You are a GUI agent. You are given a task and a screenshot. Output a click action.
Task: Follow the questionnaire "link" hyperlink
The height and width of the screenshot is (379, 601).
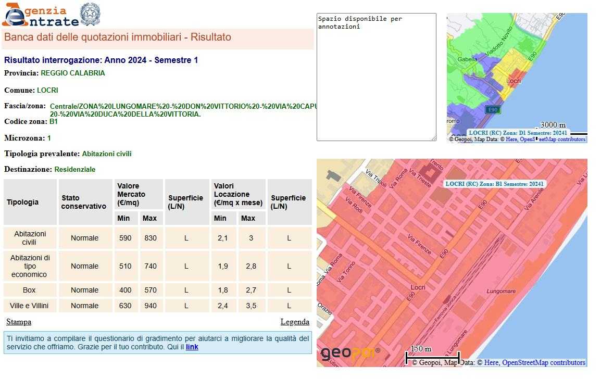point(192,347)
